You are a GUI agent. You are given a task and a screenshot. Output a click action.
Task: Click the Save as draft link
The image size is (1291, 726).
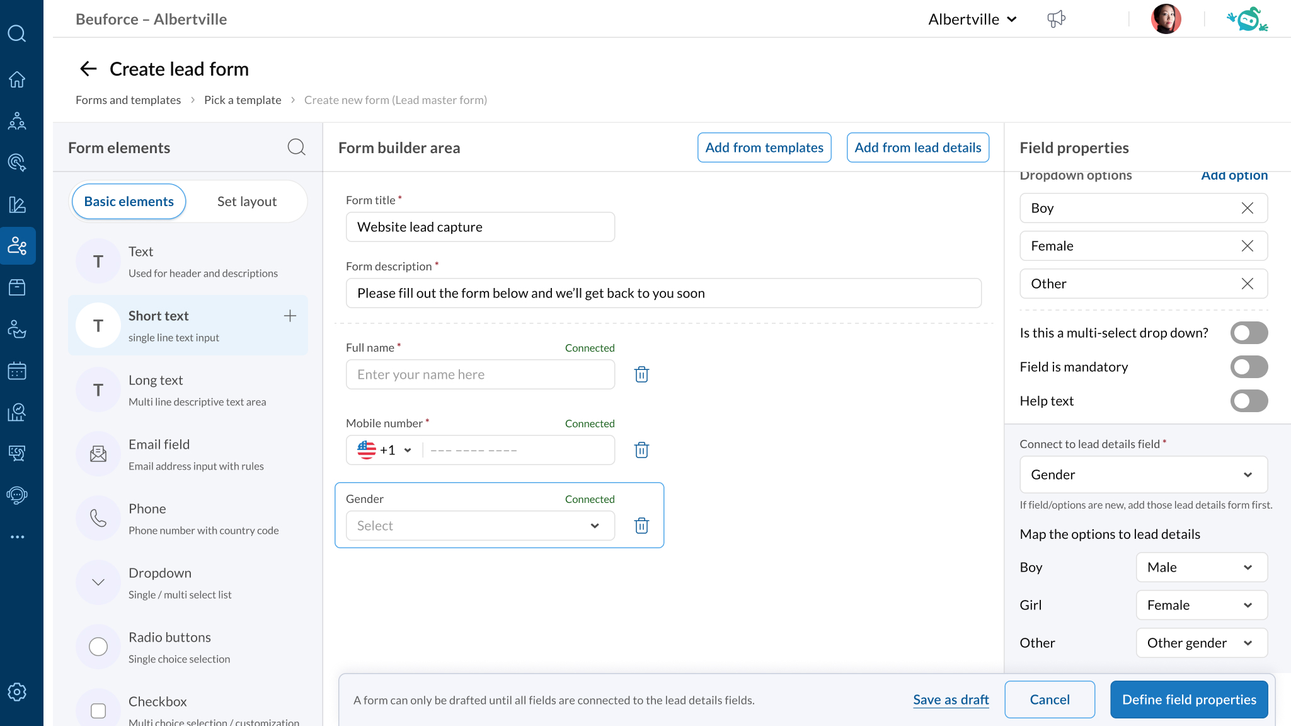pos(950,700)
